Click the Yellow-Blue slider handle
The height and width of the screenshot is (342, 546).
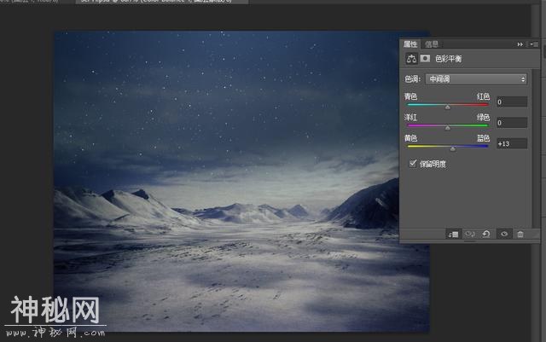click(x=453, y=148)
